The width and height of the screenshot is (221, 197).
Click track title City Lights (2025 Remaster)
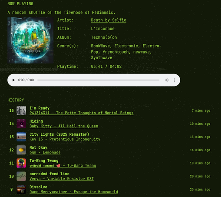(x=59, y=134)
